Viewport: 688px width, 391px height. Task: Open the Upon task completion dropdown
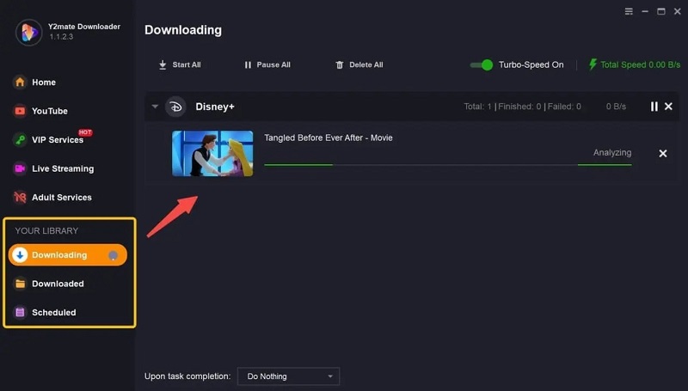tap(289, 376)
